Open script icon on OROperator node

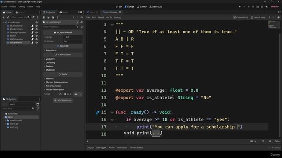tap(32, 43)
